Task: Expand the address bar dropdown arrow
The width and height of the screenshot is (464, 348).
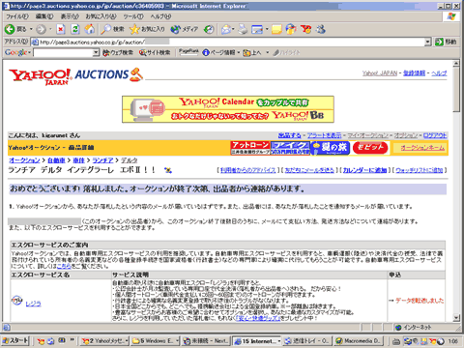Action: coord(427,42)
